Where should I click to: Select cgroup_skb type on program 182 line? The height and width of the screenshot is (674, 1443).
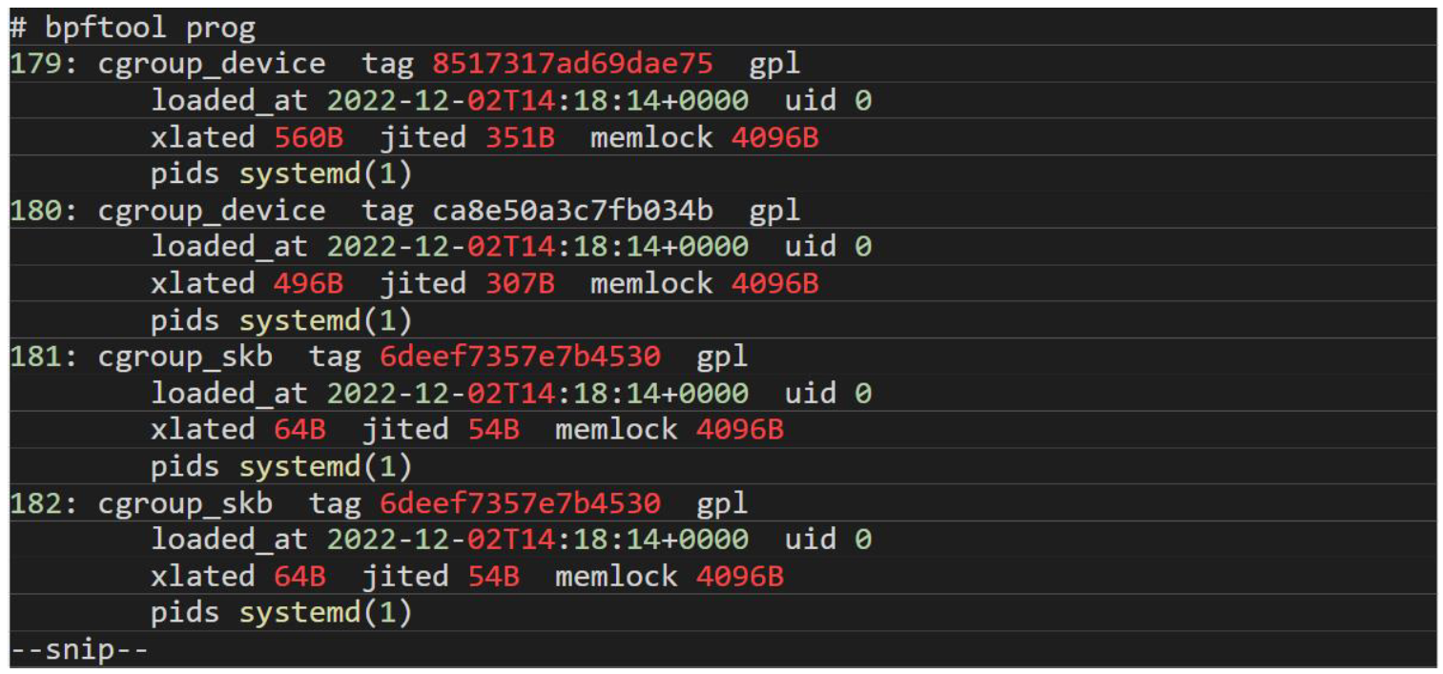pyautogui.click(x=185, y=503)
